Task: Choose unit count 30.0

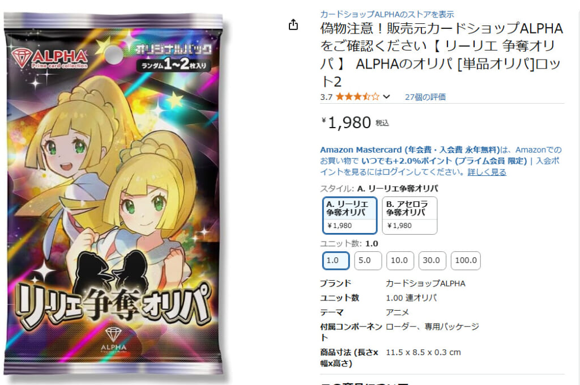Action: 432,261
